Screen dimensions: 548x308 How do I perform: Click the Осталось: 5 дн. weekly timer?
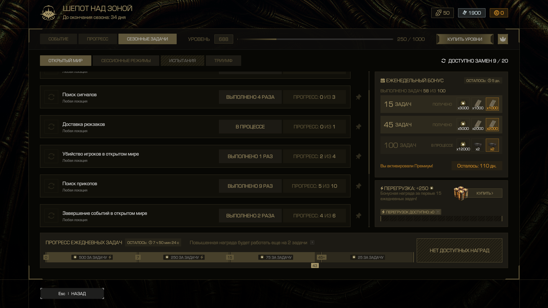[x=483, y=81]
